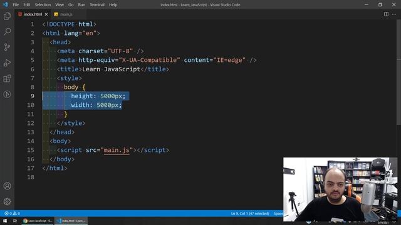The height and width of the screenshot is (225, 401).
Task: Follow the main.js link in script tag
Action: tap(117, 150)
